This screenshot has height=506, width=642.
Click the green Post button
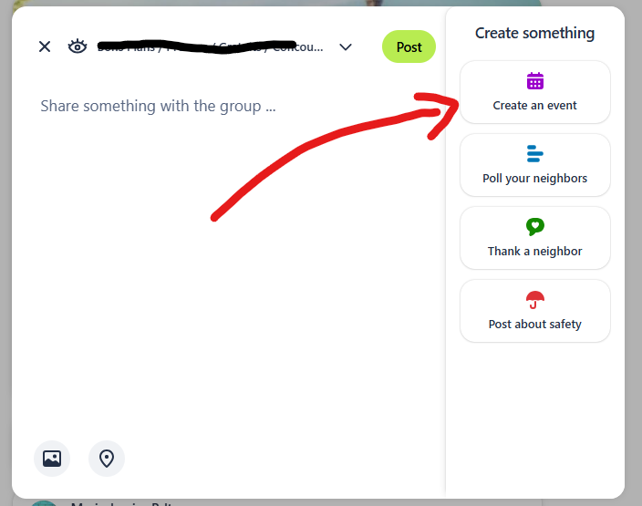[409, 46]
